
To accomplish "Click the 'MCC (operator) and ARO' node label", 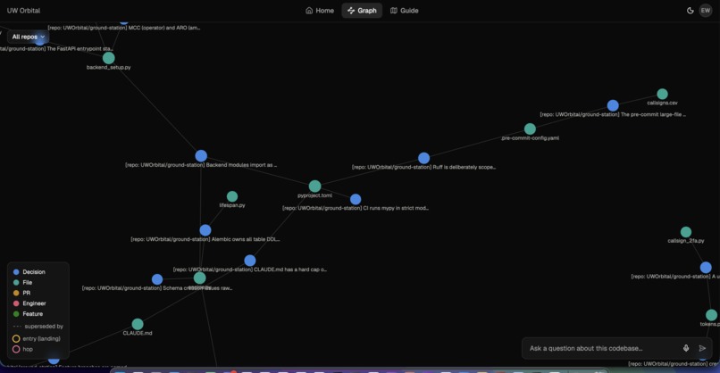I will (124, 28).
